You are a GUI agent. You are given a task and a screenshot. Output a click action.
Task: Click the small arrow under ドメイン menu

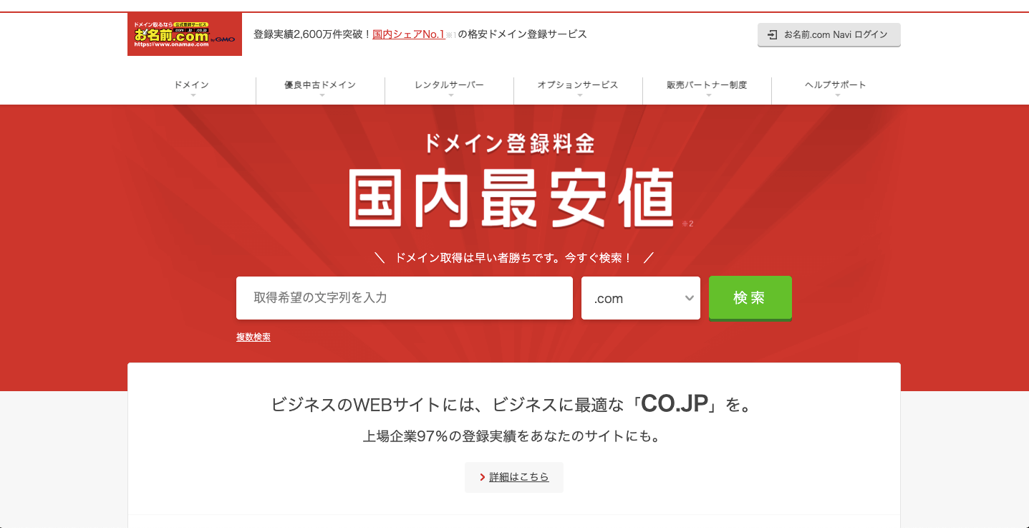192,95
